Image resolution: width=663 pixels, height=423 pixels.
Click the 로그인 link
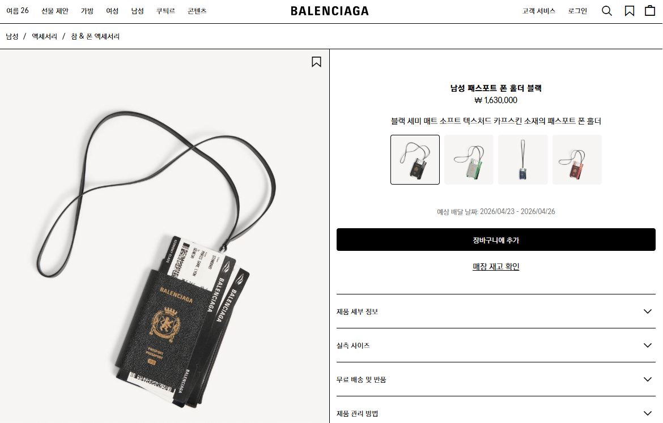tap(577, 11)
